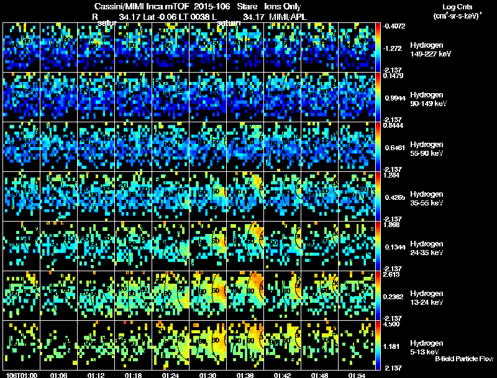Viewport: 497px width, 378px height.
Task: Click the -0.4072 color scale maximum
Action: pyautogui.click(x=394, y=26)
